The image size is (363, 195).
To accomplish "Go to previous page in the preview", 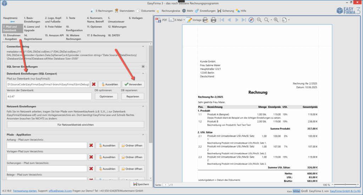I will [x=229, y=20].
